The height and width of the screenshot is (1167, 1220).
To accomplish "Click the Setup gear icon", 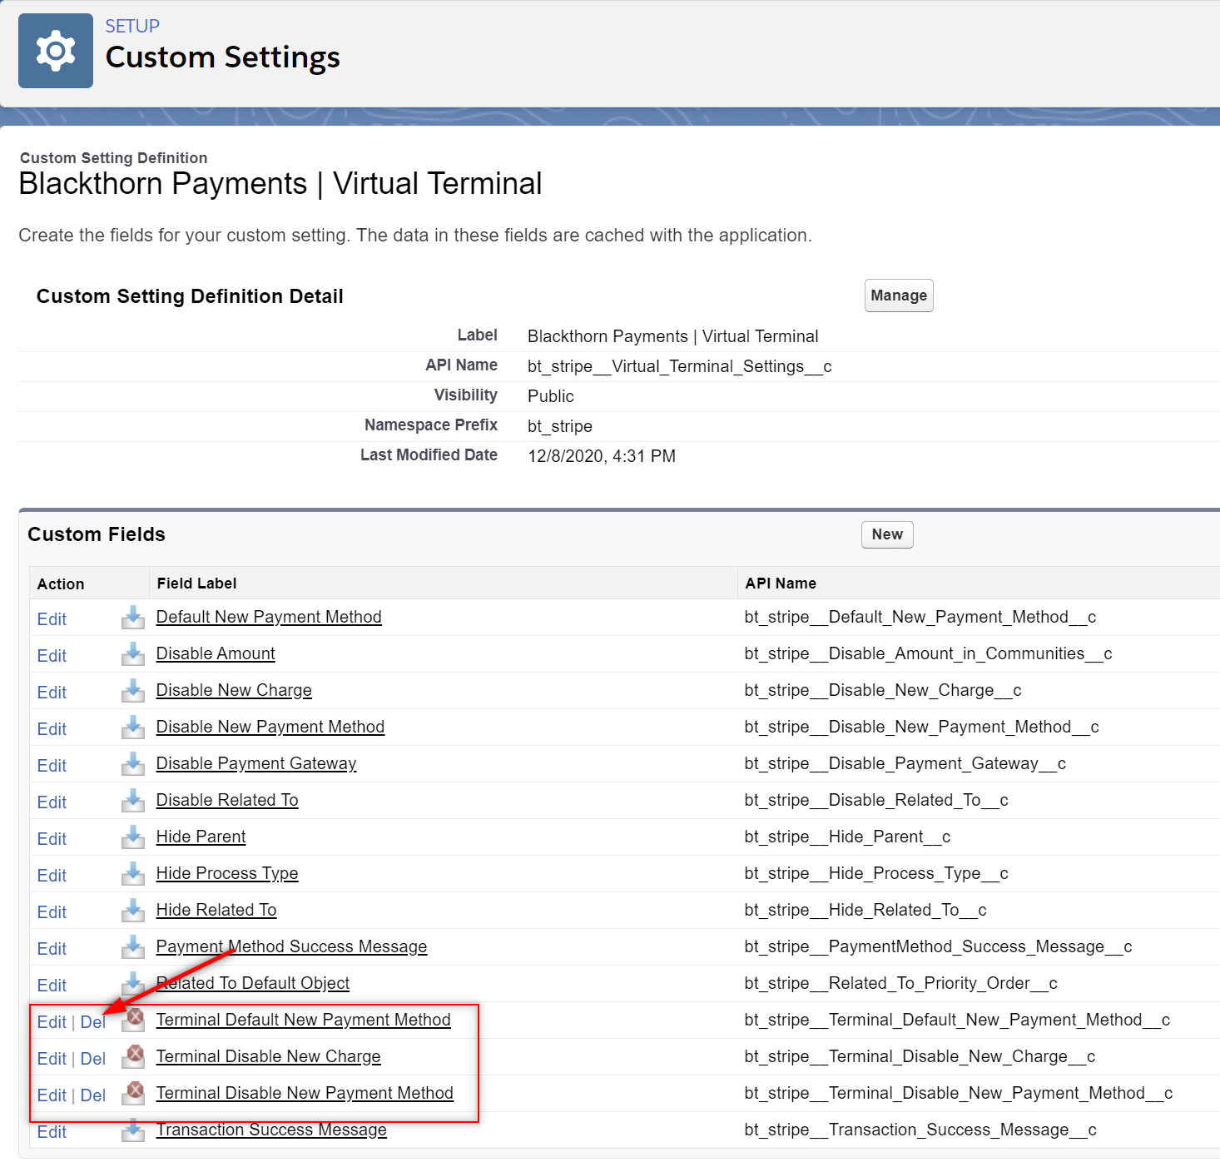I will 56,51.
